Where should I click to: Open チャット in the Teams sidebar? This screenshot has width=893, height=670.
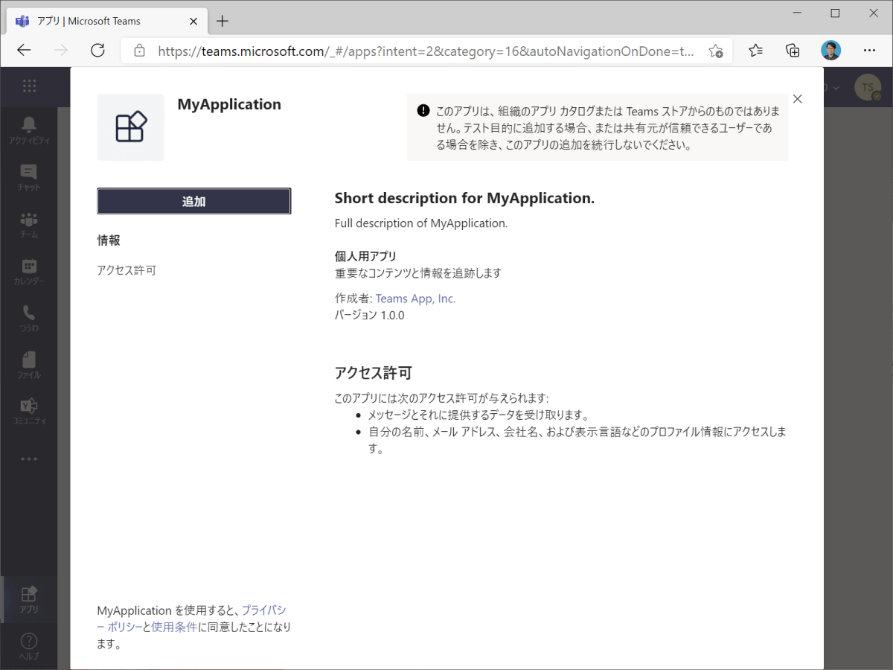pos(29,177)
